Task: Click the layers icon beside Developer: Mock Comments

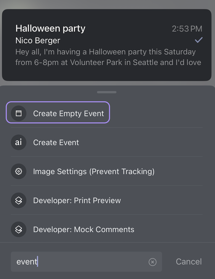Action: tap(19, 229)
